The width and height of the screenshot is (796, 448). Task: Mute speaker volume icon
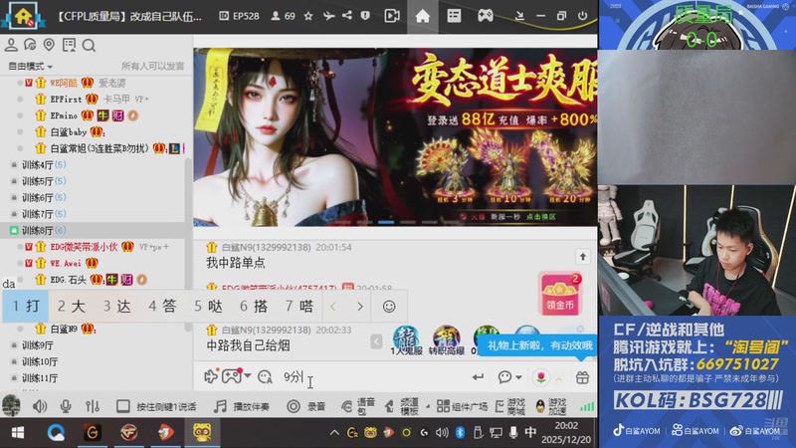[39, 406]
